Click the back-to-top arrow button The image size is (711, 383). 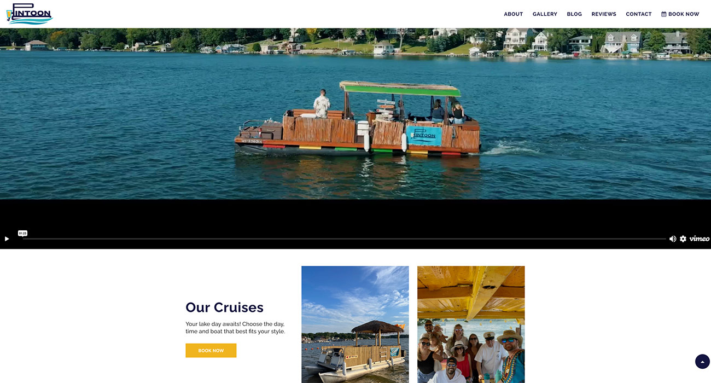[702, 362]
